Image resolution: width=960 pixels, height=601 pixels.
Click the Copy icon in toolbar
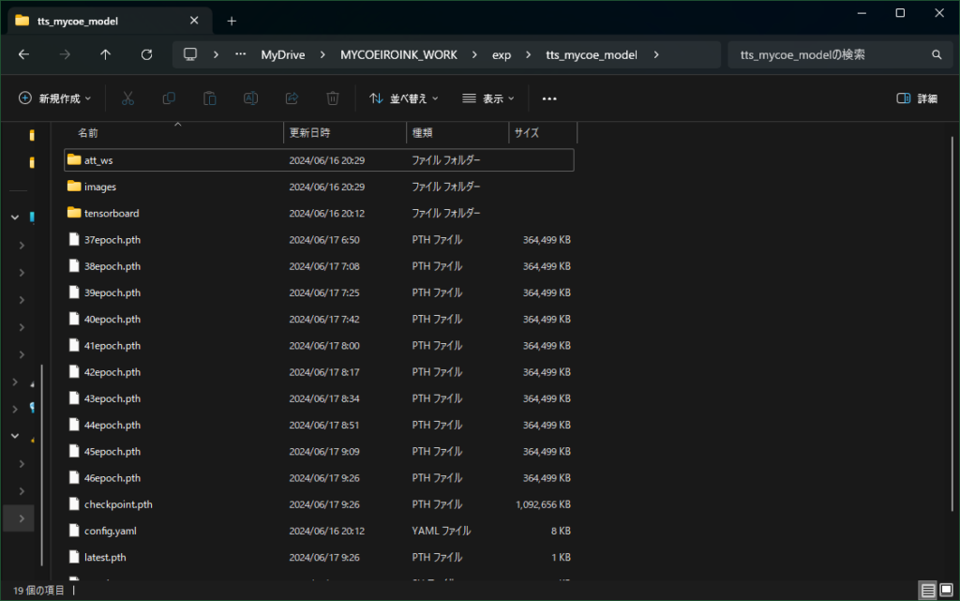coord(169,98)
